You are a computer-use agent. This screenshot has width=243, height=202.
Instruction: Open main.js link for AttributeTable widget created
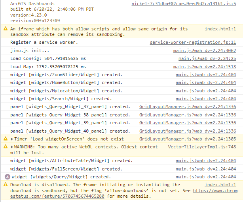pyautogui.click(x=206, y=161)
